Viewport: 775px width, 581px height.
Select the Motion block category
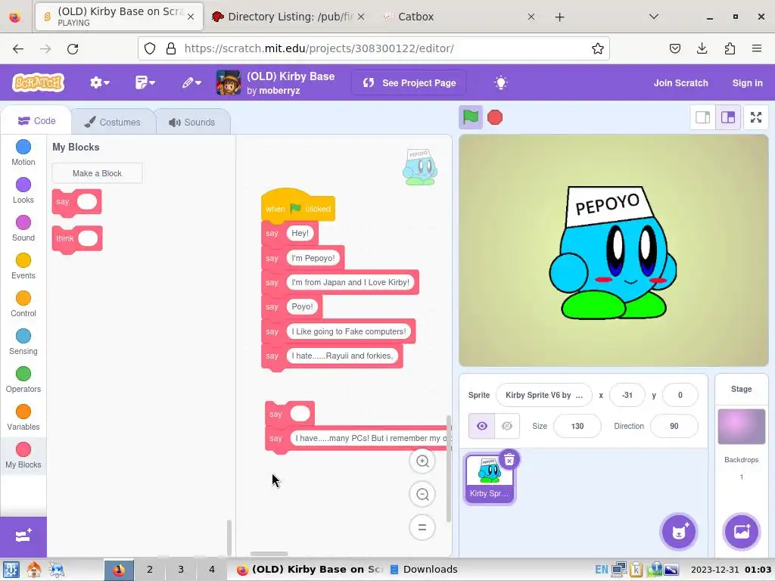click(23, 153)
